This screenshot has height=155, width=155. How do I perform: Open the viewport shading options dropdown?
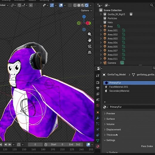tap(91, 5)
